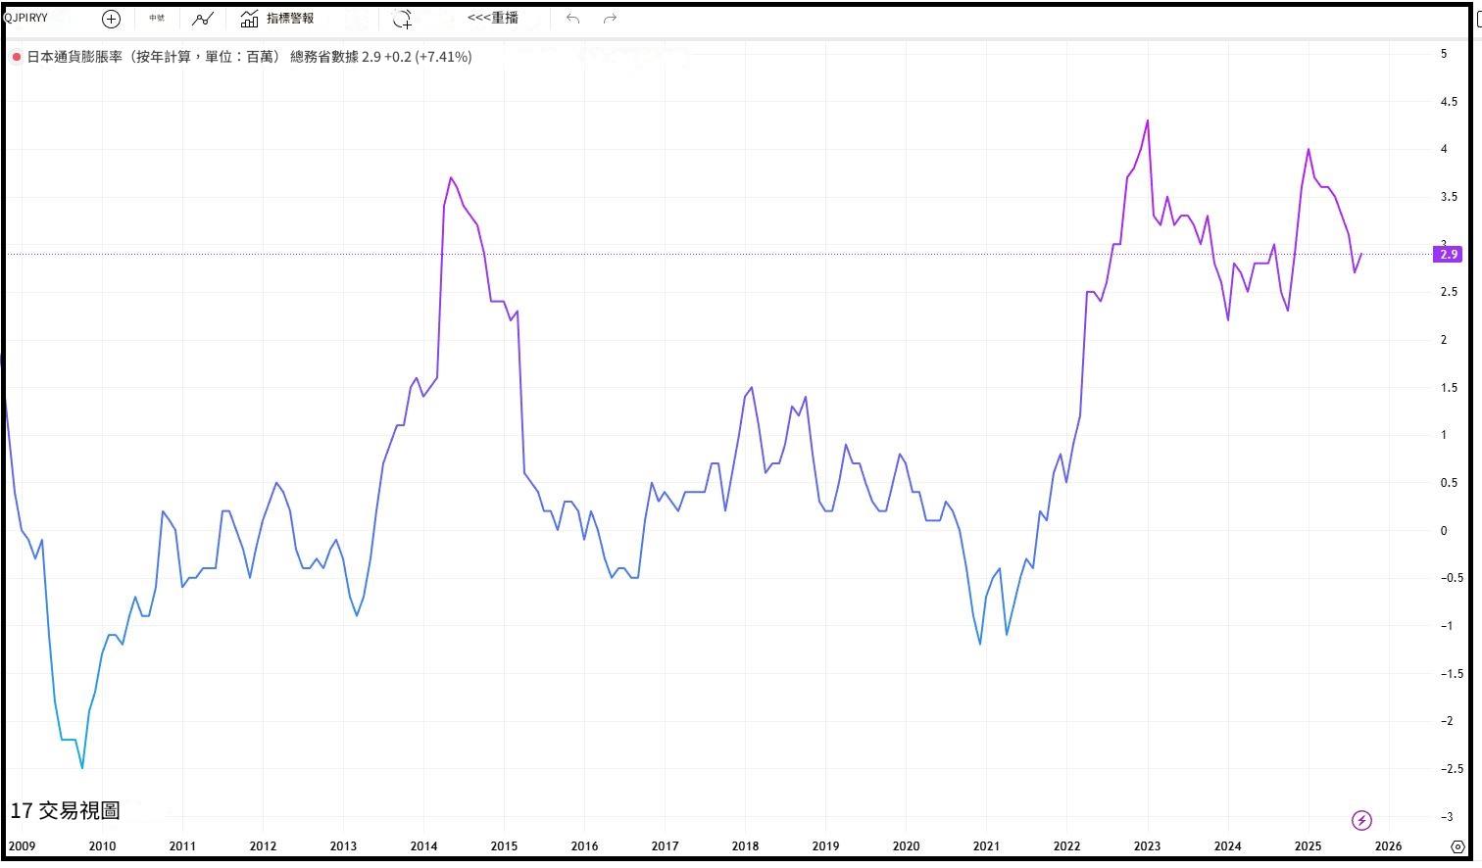Click the purple lightning bolt icon
Screen dimensions: 1482x868
pos(1361,820)
